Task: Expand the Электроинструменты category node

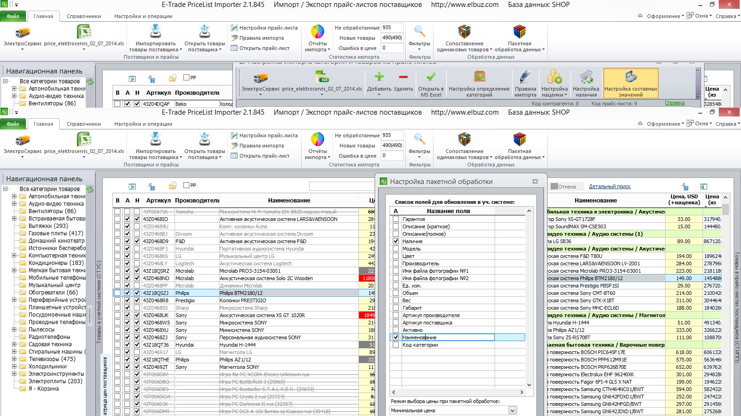Action: [x=14, y=374]
